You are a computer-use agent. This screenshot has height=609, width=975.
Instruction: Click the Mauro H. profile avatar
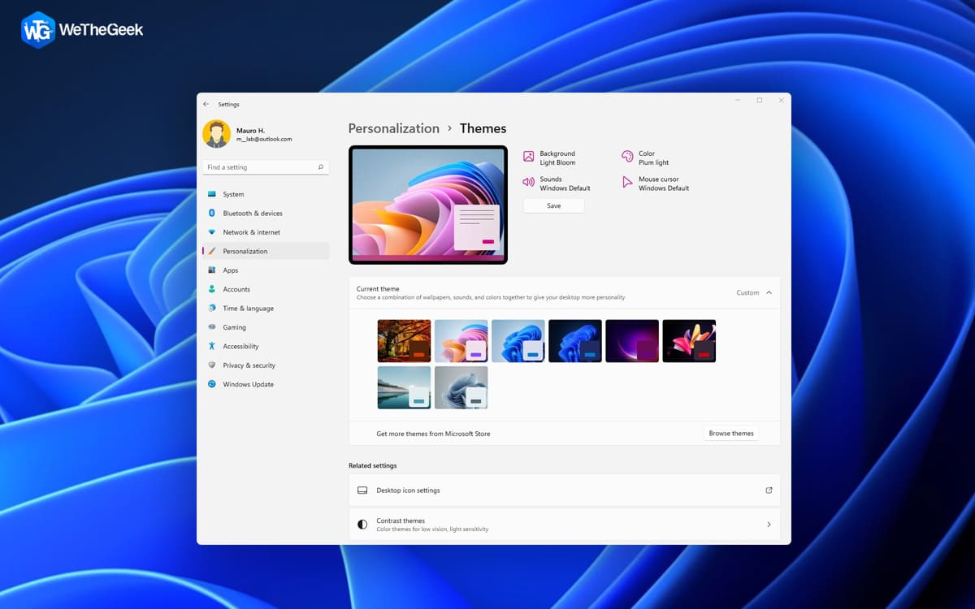(216, 134)
